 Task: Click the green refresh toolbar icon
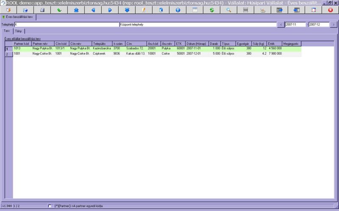click(x=211, y=10)
